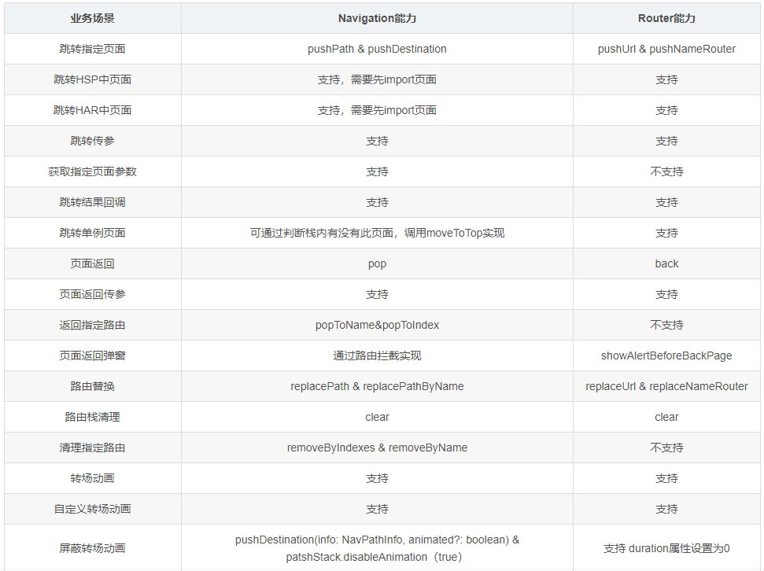Click the Navigation能力 column header
The image size is (764, 571).
click(x=377, y=19)
